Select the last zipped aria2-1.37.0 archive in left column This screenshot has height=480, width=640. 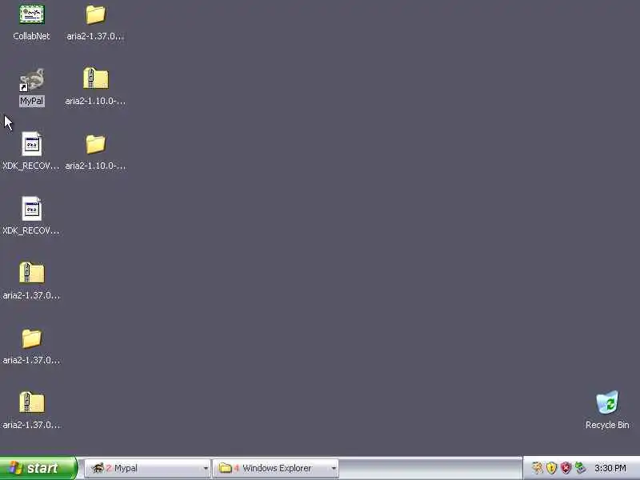pos(31,410)
